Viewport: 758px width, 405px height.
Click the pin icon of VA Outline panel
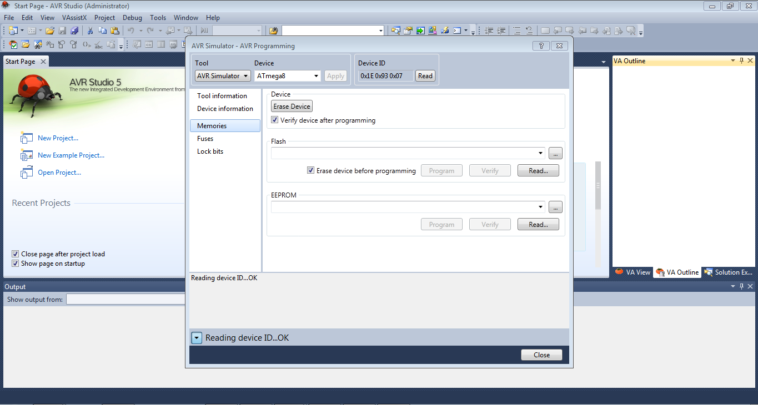click(x=741, y=60)
